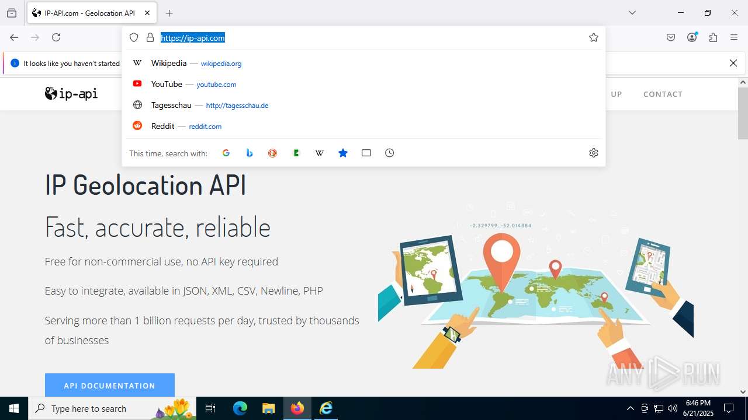
Task: Open API DOCUMENTATION button
Action: click(x=110, y=386)
